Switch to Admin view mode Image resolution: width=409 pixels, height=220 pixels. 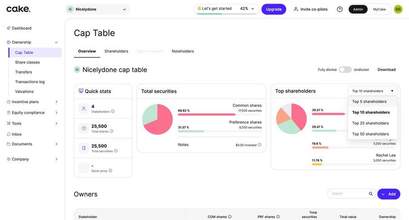[x=358, y=9]
